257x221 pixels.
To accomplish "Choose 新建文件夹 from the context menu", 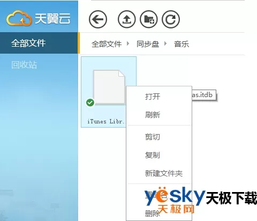I will coord(164,173).
